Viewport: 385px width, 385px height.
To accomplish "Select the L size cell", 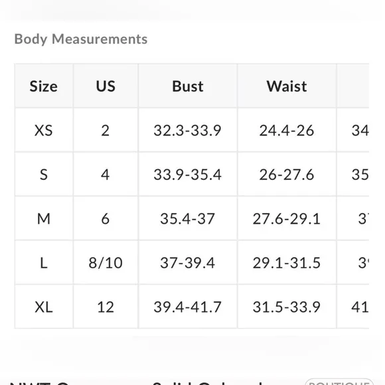I will point(44,263).
